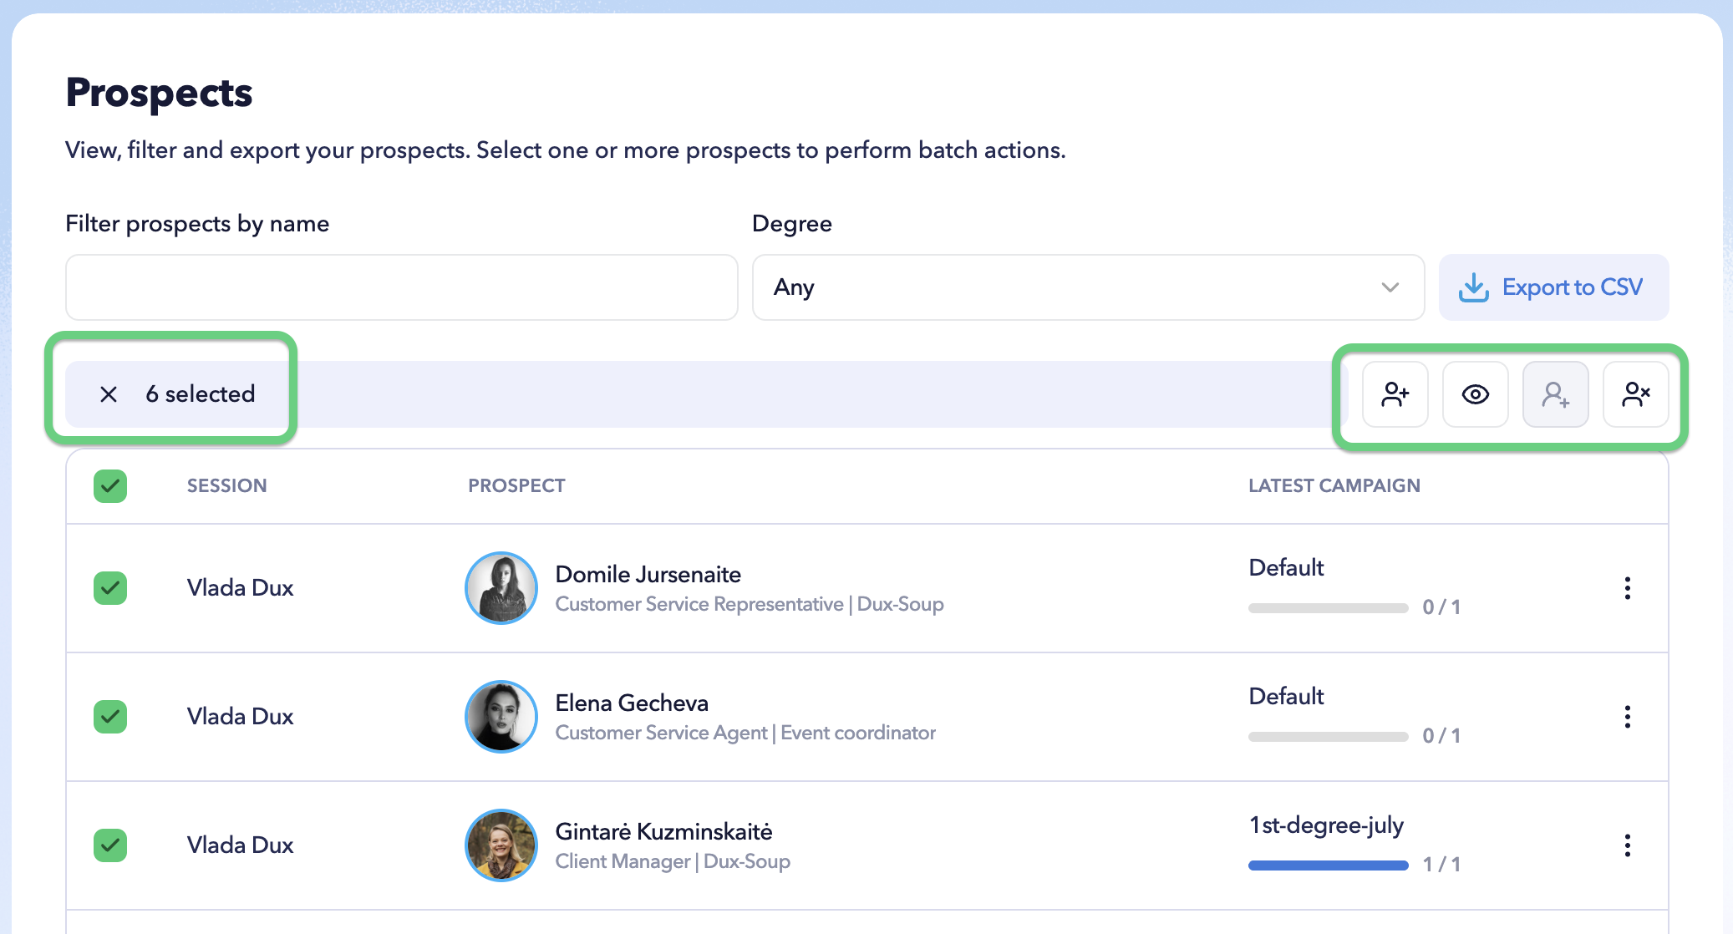Click the 1st-degree-july campaign name
This screenshot has width=1733, height=934.
click(1326, 825)
